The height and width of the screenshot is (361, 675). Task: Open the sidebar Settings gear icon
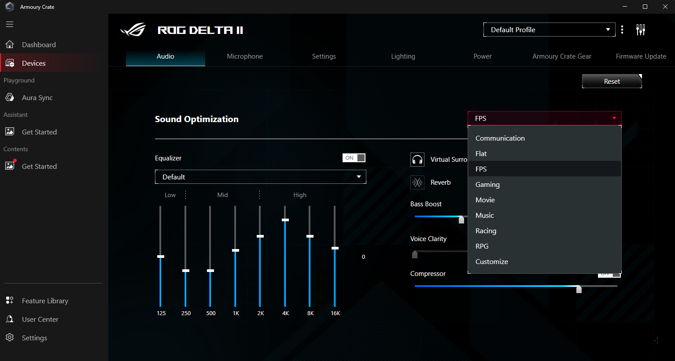(x=10, y=338)
